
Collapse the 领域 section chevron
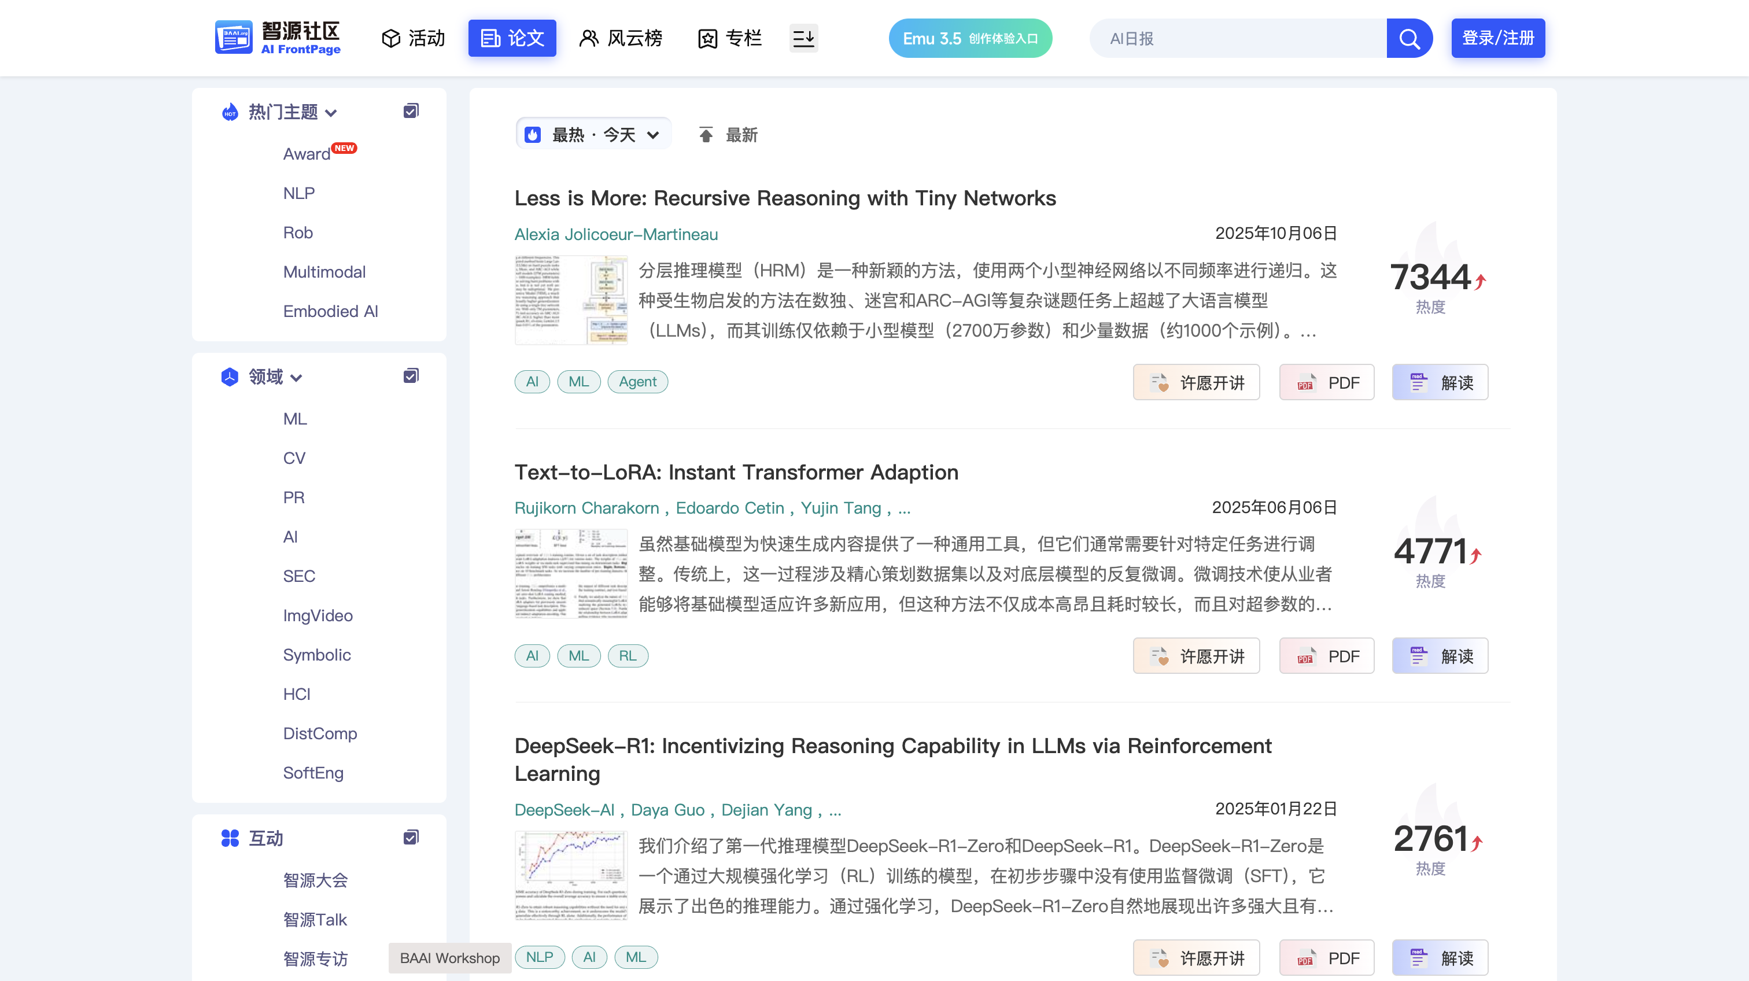(x=296, y=378)
